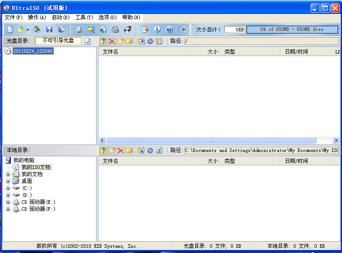The height and width of the screenshot is (253, 342).
Task: Click the Rename icon in disc pane
Action: coord(129,41)
